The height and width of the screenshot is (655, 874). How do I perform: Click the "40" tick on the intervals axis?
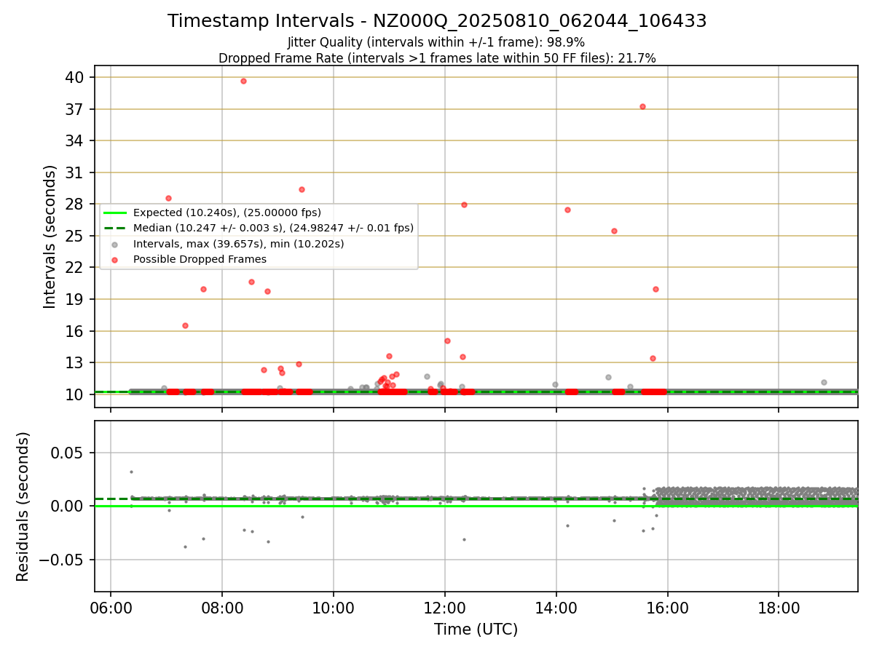(x=75, y=78)
